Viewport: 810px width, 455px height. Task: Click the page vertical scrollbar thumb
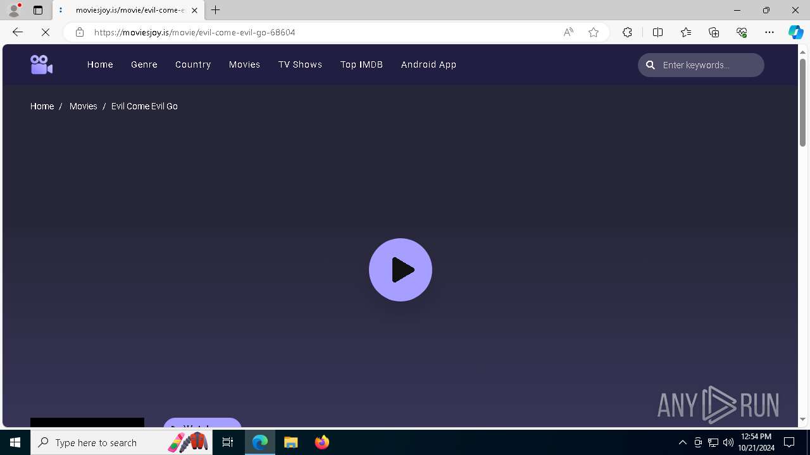tap(802, 102)
